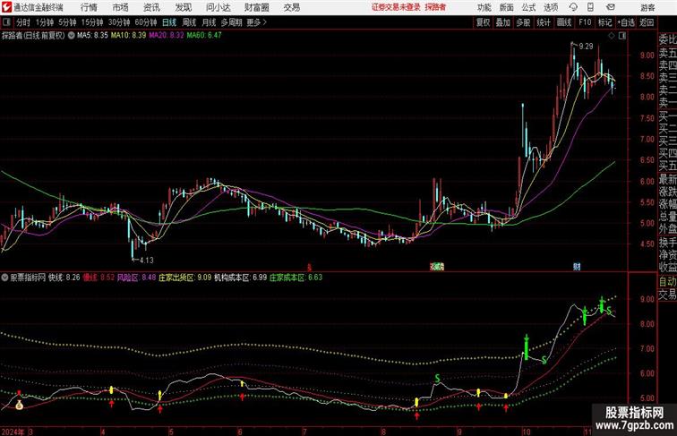Open the 多周期 view

pyautogui.click(x=231, y=22)
